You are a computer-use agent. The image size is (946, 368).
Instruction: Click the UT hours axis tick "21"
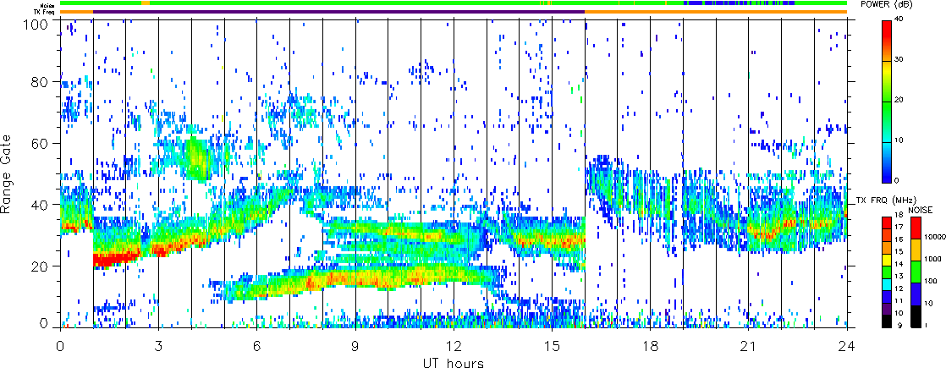point(749,345)
